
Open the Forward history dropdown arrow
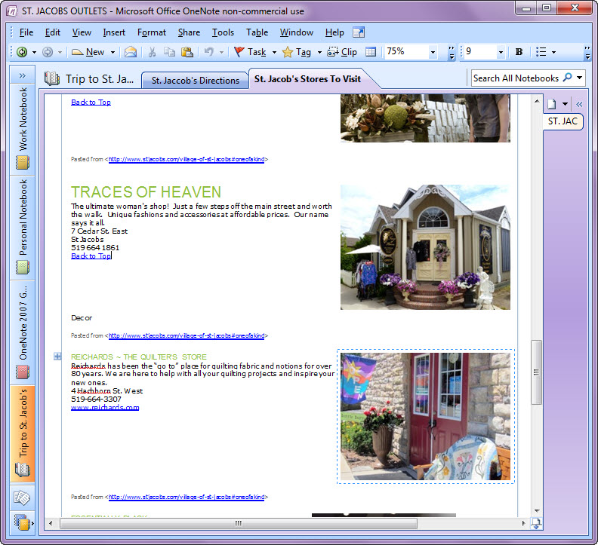[x=60, y=52]
